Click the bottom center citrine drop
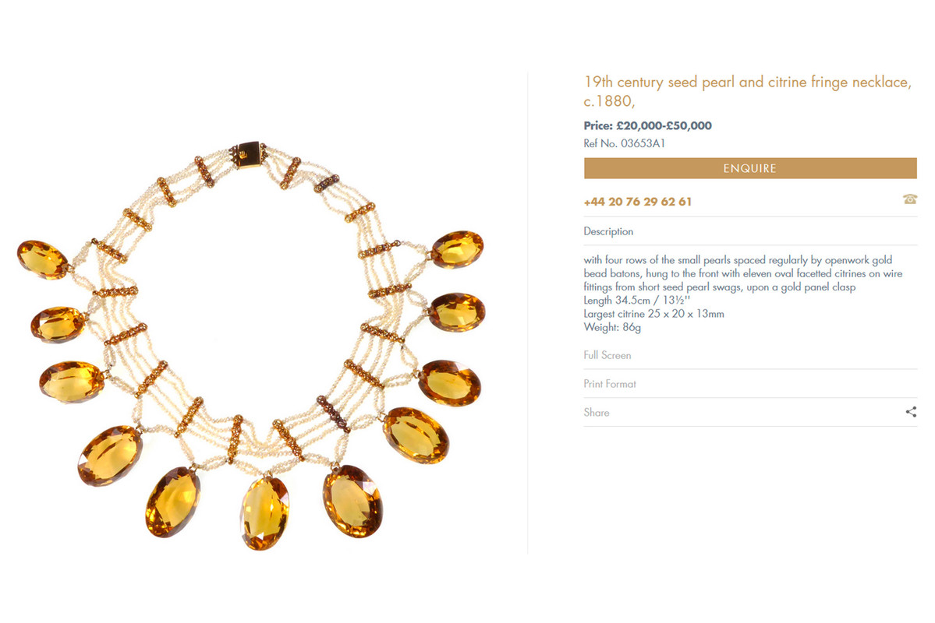The width and height of the screenshot is (935, 623). click(265, 512)
